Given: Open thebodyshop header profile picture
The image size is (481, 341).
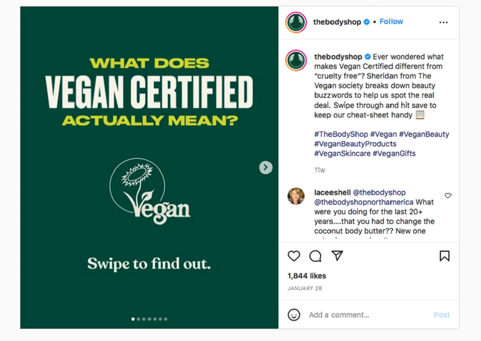Looking at the screenshot, I should pyautogui.click(x=296, y=22).
